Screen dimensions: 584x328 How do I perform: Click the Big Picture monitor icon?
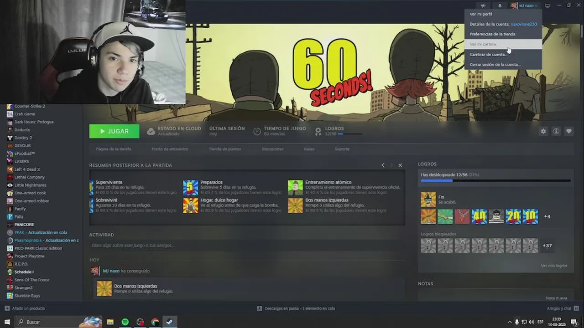tap(547, 5)
